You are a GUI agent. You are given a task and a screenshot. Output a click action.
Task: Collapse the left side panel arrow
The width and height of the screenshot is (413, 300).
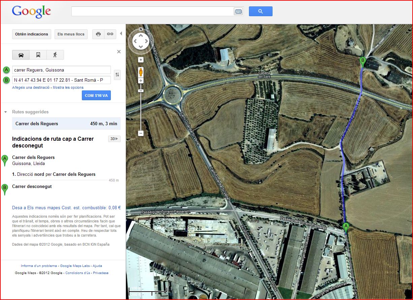pyautogui.click(x=121, y=34)
